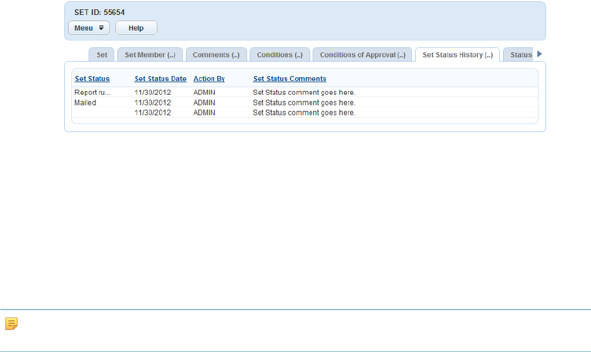
Task: Open the Set Member (..) tab
Action: [x=150, y=55]
